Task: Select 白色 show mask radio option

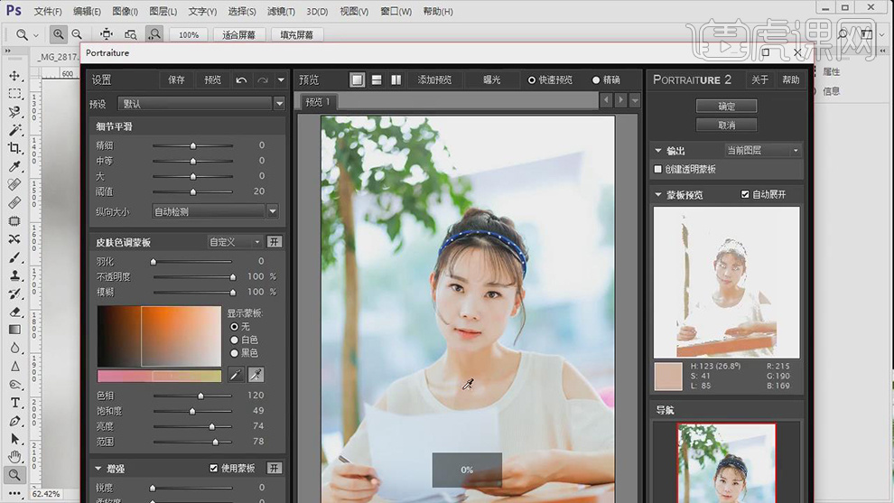Action: click(x=234, y=340)
